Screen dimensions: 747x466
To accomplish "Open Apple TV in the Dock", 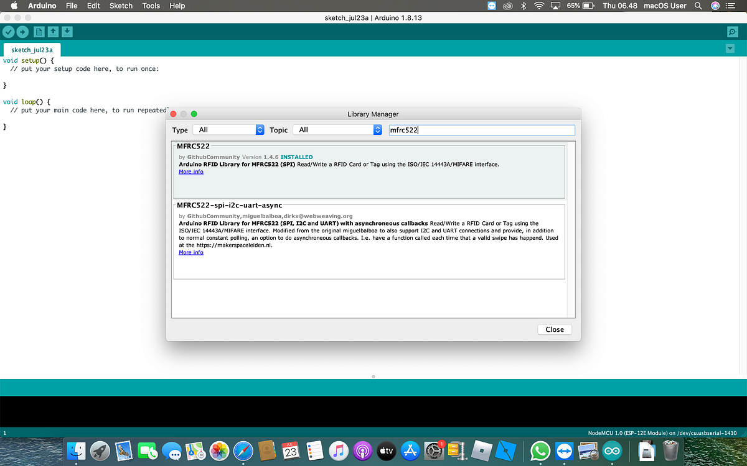I will [x=386, y=451].
